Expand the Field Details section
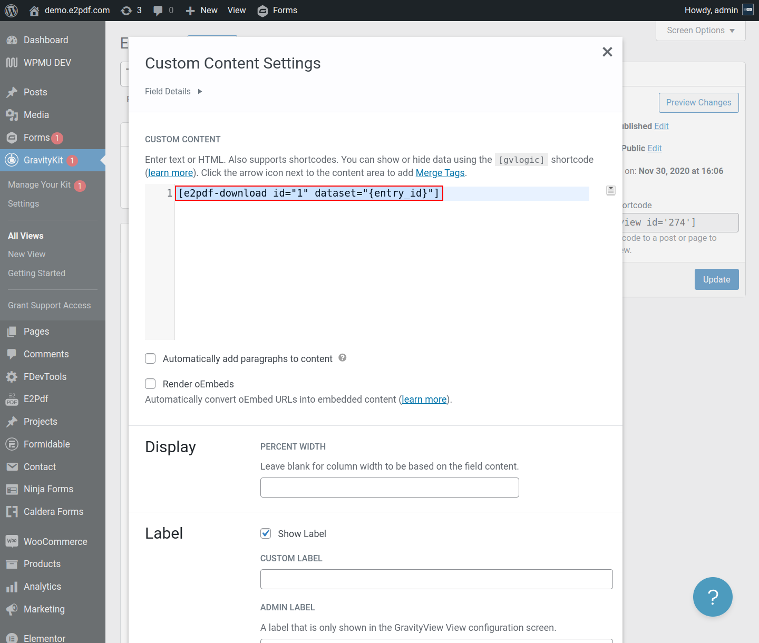The height and width of the screenshot is (643, 759). click(x=174, y=92)
